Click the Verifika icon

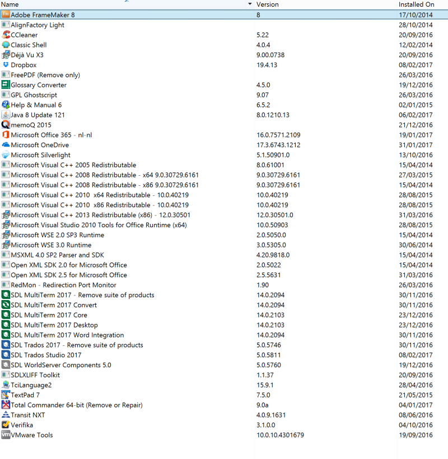(x=6, y=425)
